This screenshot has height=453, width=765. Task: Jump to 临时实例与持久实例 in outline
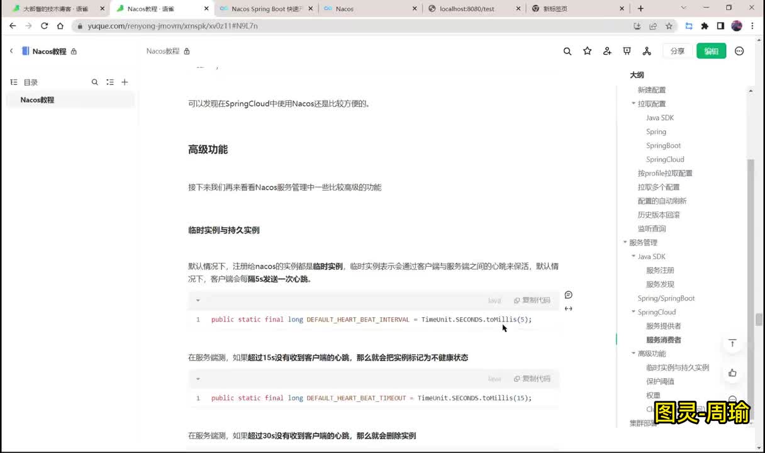678,367
